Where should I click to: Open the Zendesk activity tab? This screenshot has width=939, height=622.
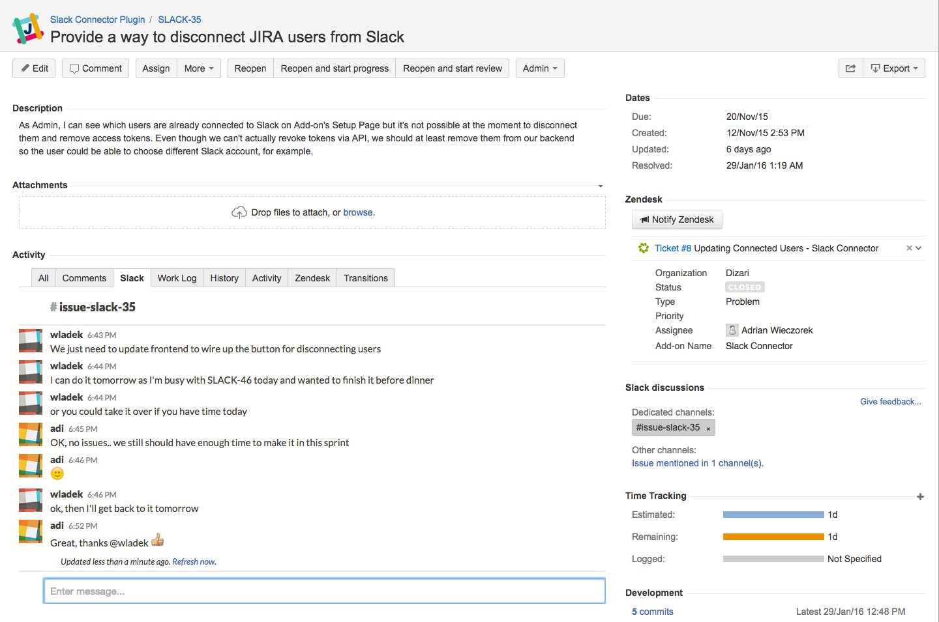pyautogui.click(x=312, y=278)
